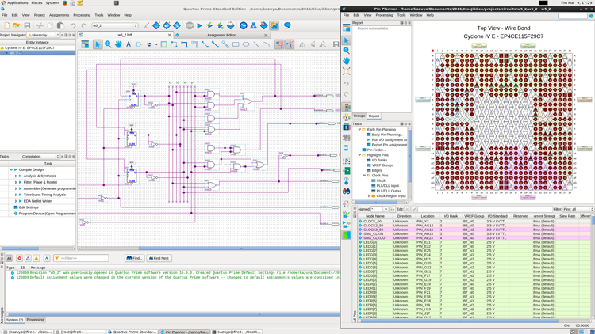The height and width of the screenshot is (334, 595).
Task: Click Run I/O Assignment Analysis task
Action: (390, 140)
